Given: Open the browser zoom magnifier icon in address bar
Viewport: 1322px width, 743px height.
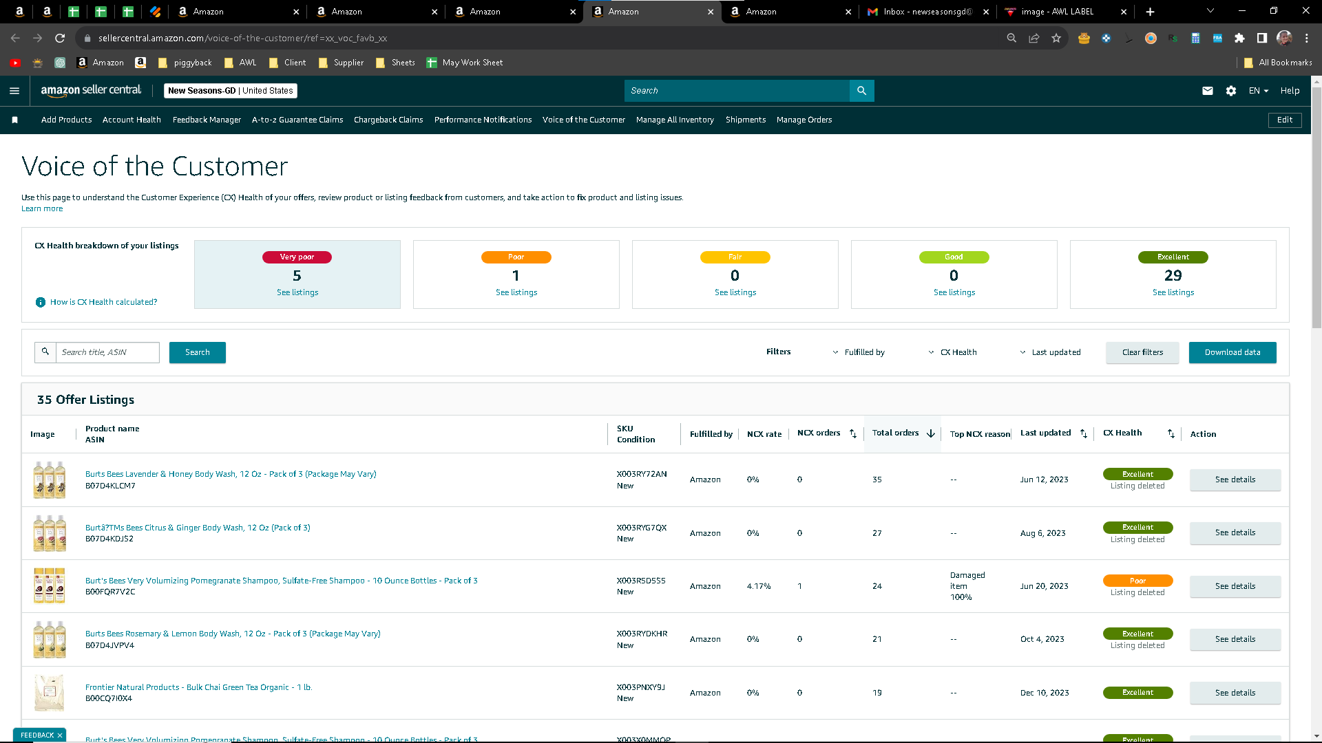Looking at the screenshot, I should pyautogui.click(x=1011, y=39).
